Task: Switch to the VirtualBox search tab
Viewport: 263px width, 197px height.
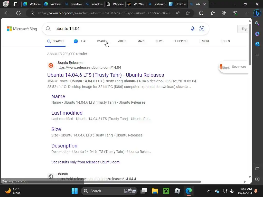Action: coord(157,4)
